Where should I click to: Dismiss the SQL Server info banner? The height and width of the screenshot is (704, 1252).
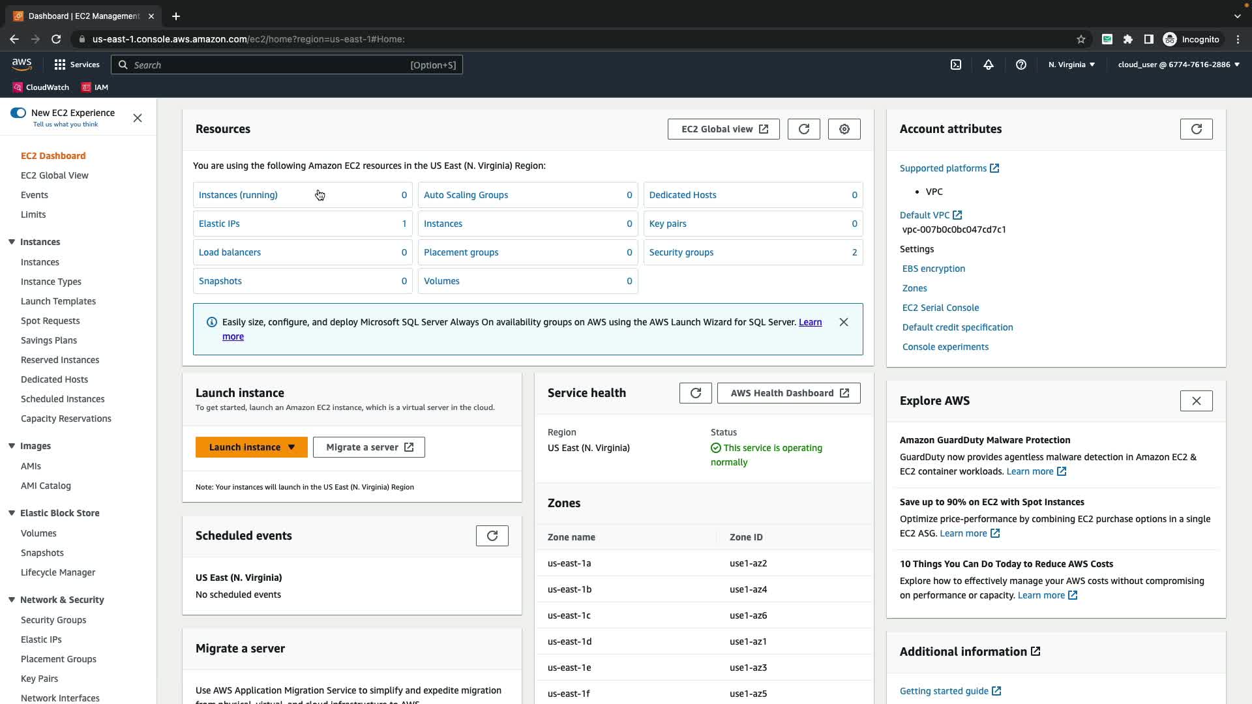(844, 322)
